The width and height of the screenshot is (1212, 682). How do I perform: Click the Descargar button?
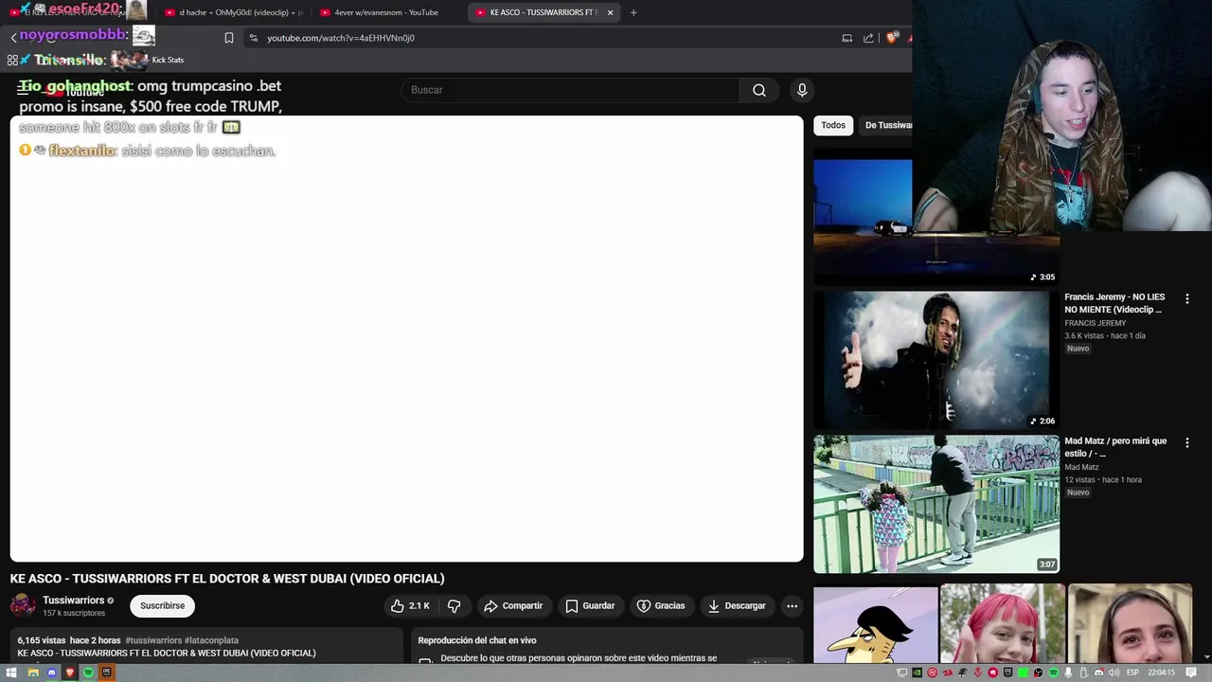click(x=737, y=605)
